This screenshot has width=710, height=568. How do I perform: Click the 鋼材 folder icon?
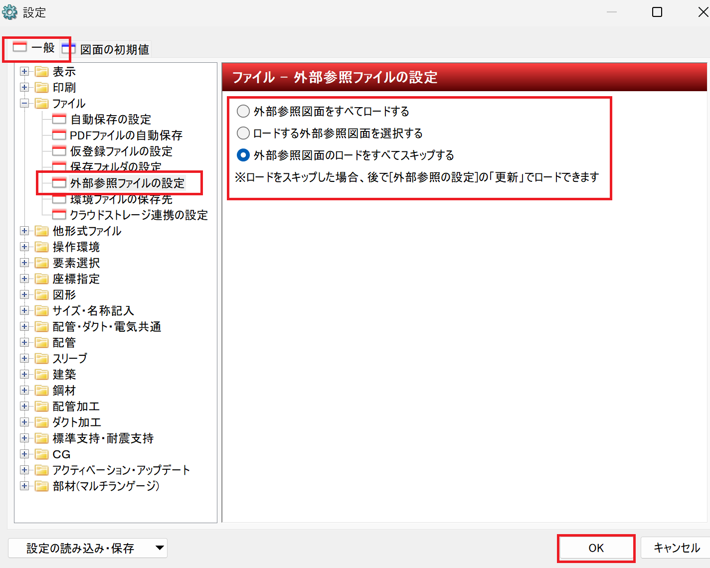[x=41, y=391]
